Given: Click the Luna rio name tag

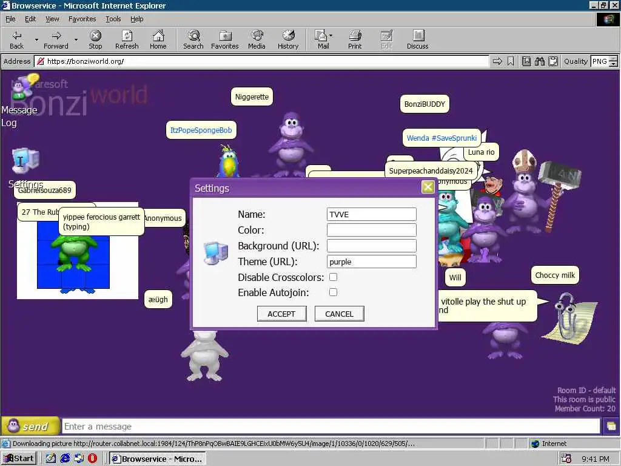Looking at the screenshot, I should pos(481,152).
